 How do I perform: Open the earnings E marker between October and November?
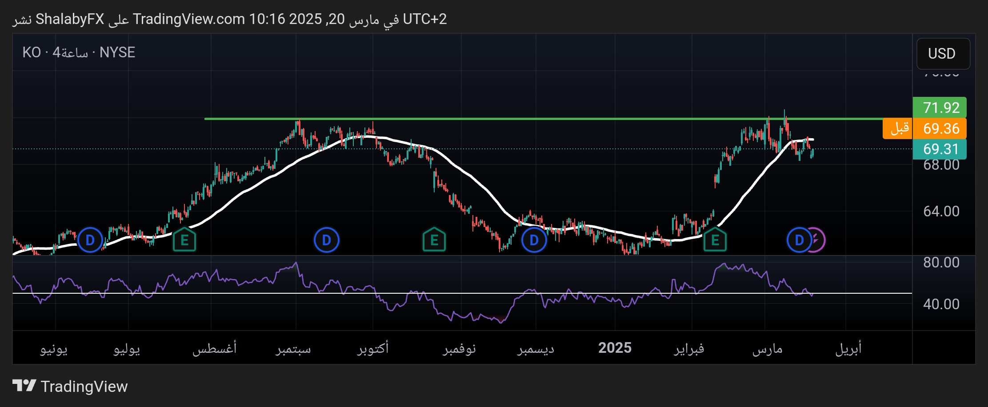[434, 240]
